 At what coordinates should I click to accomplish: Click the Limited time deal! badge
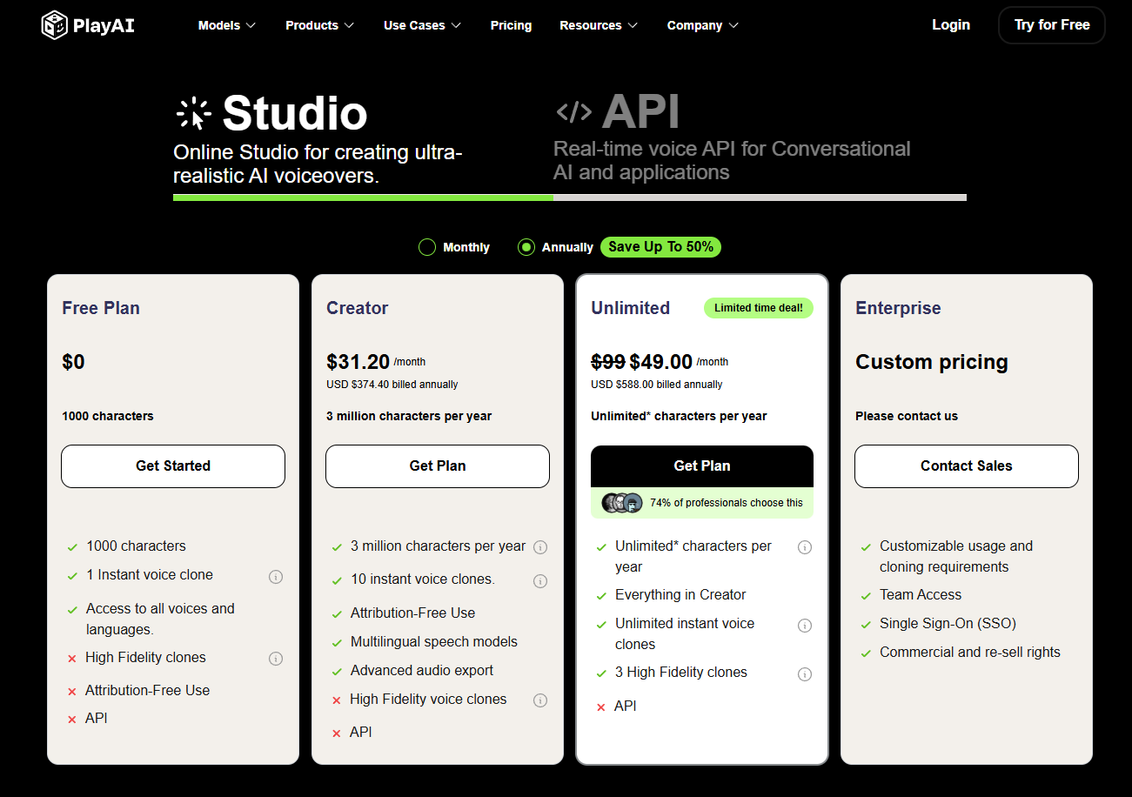(759, 308)
